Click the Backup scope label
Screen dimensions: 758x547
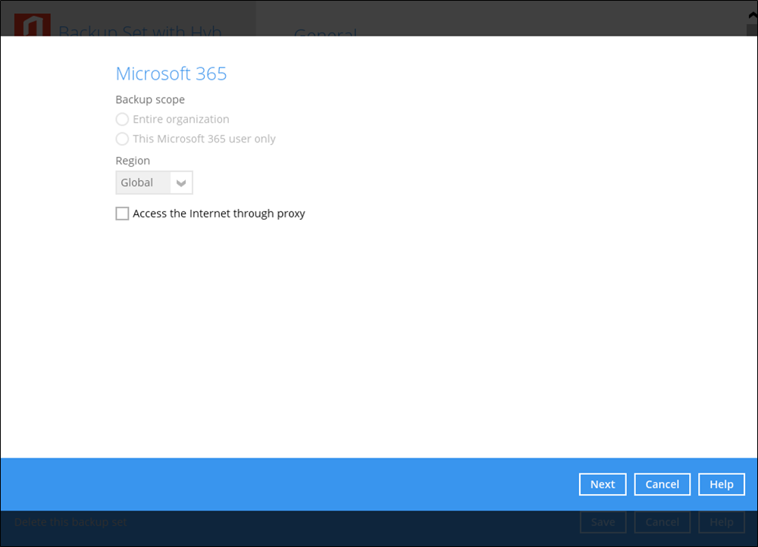tap(150, 99)
